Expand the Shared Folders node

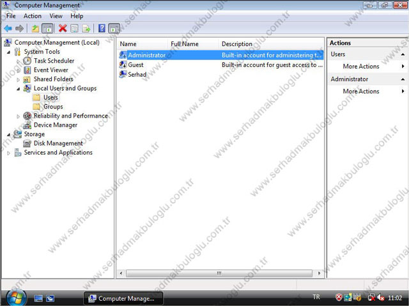18,80
